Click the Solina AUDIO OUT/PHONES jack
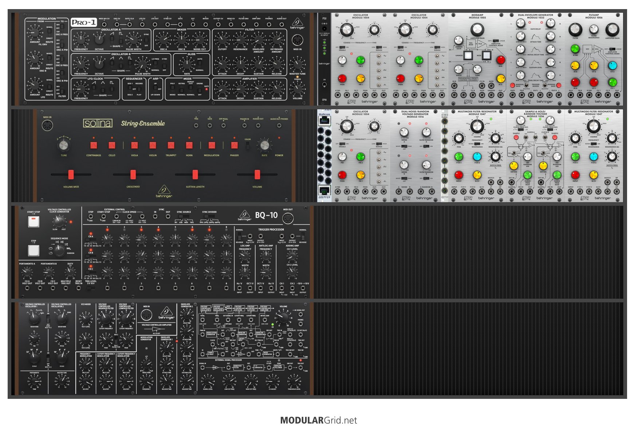This screenshot has height=428, width=638. (x=279, y=125)
